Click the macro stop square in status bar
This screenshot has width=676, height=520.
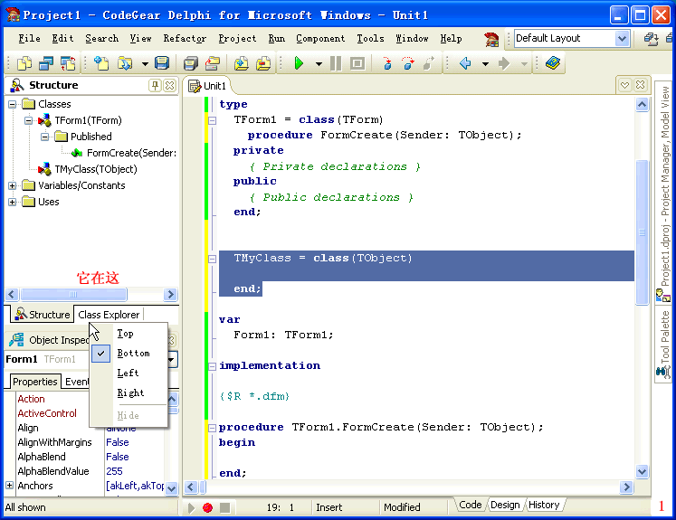224,507
